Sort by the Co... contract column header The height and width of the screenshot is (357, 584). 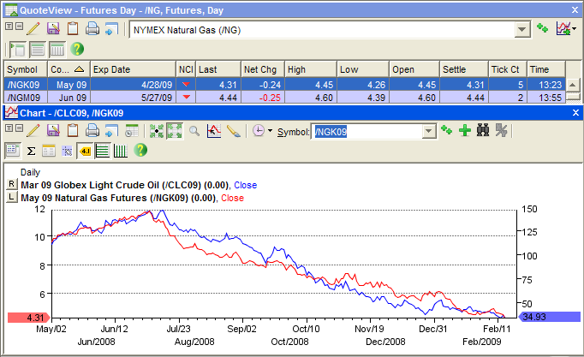click(x=69, y=69)
